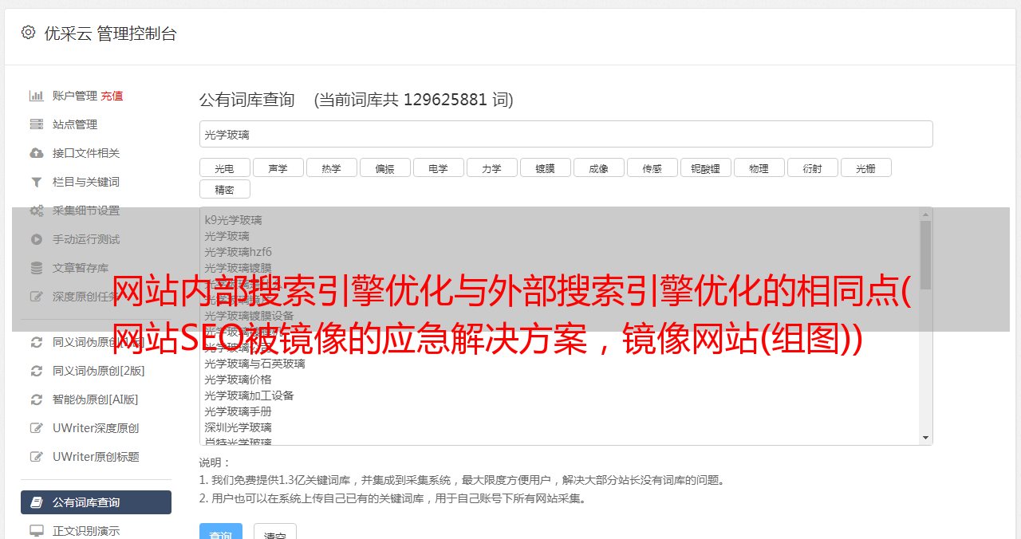Click the gear icon beside 优采云 管理控制台

(29, 33)
